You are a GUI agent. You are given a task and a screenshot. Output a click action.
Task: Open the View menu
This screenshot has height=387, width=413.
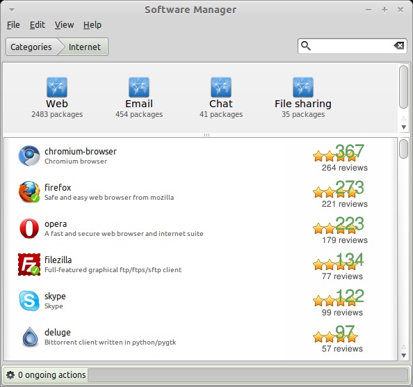point(64,25)
